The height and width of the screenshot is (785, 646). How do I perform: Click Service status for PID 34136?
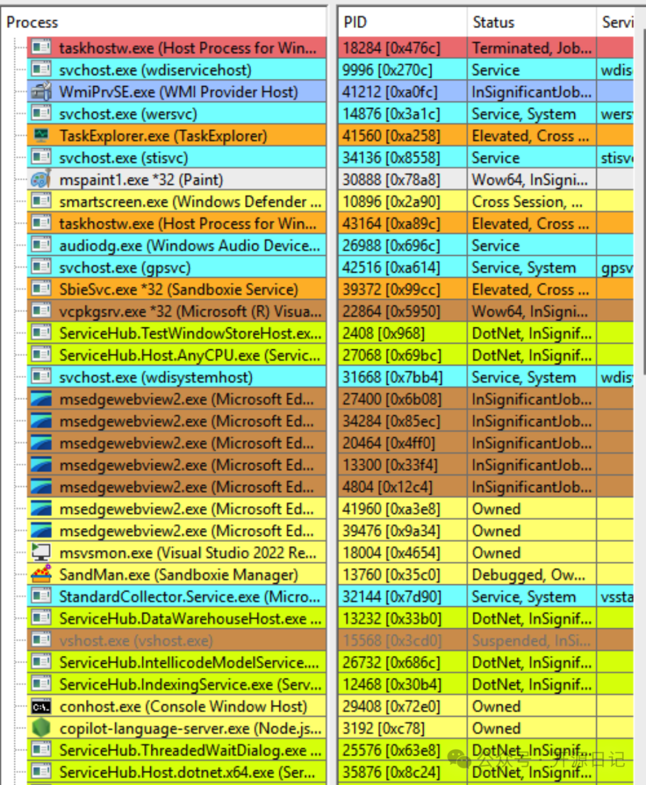(531, 157)
